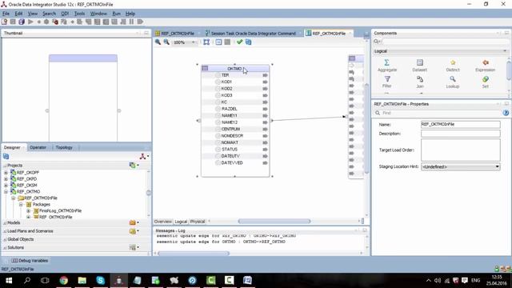Pick the Set component icon
Viewport: 512px width, 288px height.
[486, 79]
